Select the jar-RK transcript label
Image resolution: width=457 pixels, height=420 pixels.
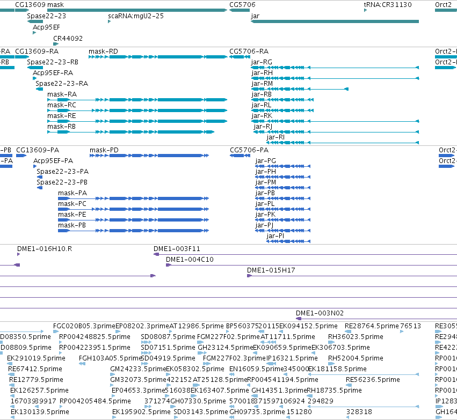tap(262, 116)
